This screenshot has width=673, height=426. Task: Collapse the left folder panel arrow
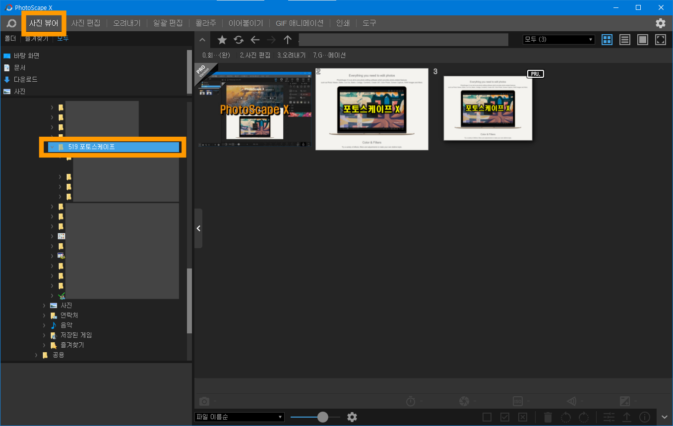click(x=198, y=228)
